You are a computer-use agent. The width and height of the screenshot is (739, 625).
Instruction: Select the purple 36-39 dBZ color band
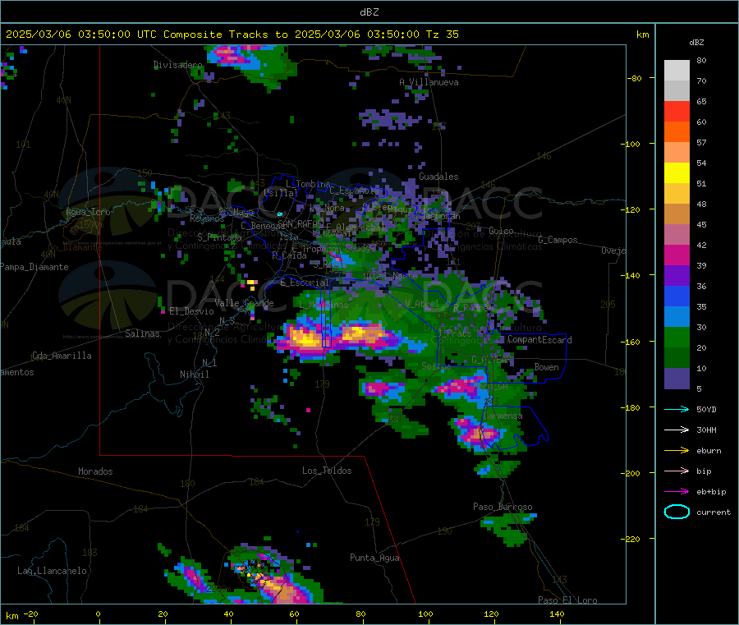click(677, 276)
